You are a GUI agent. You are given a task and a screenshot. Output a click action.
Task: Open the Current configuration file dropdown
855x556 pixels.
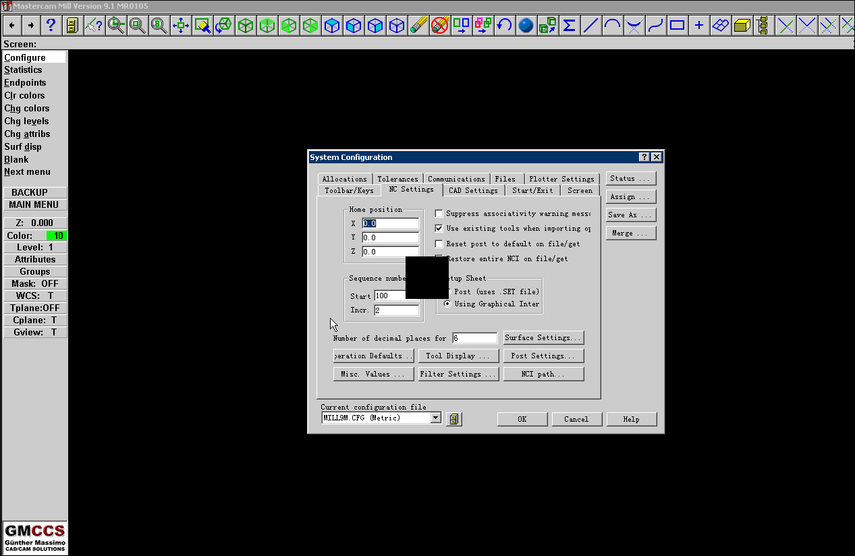click(x=436, y=418)
